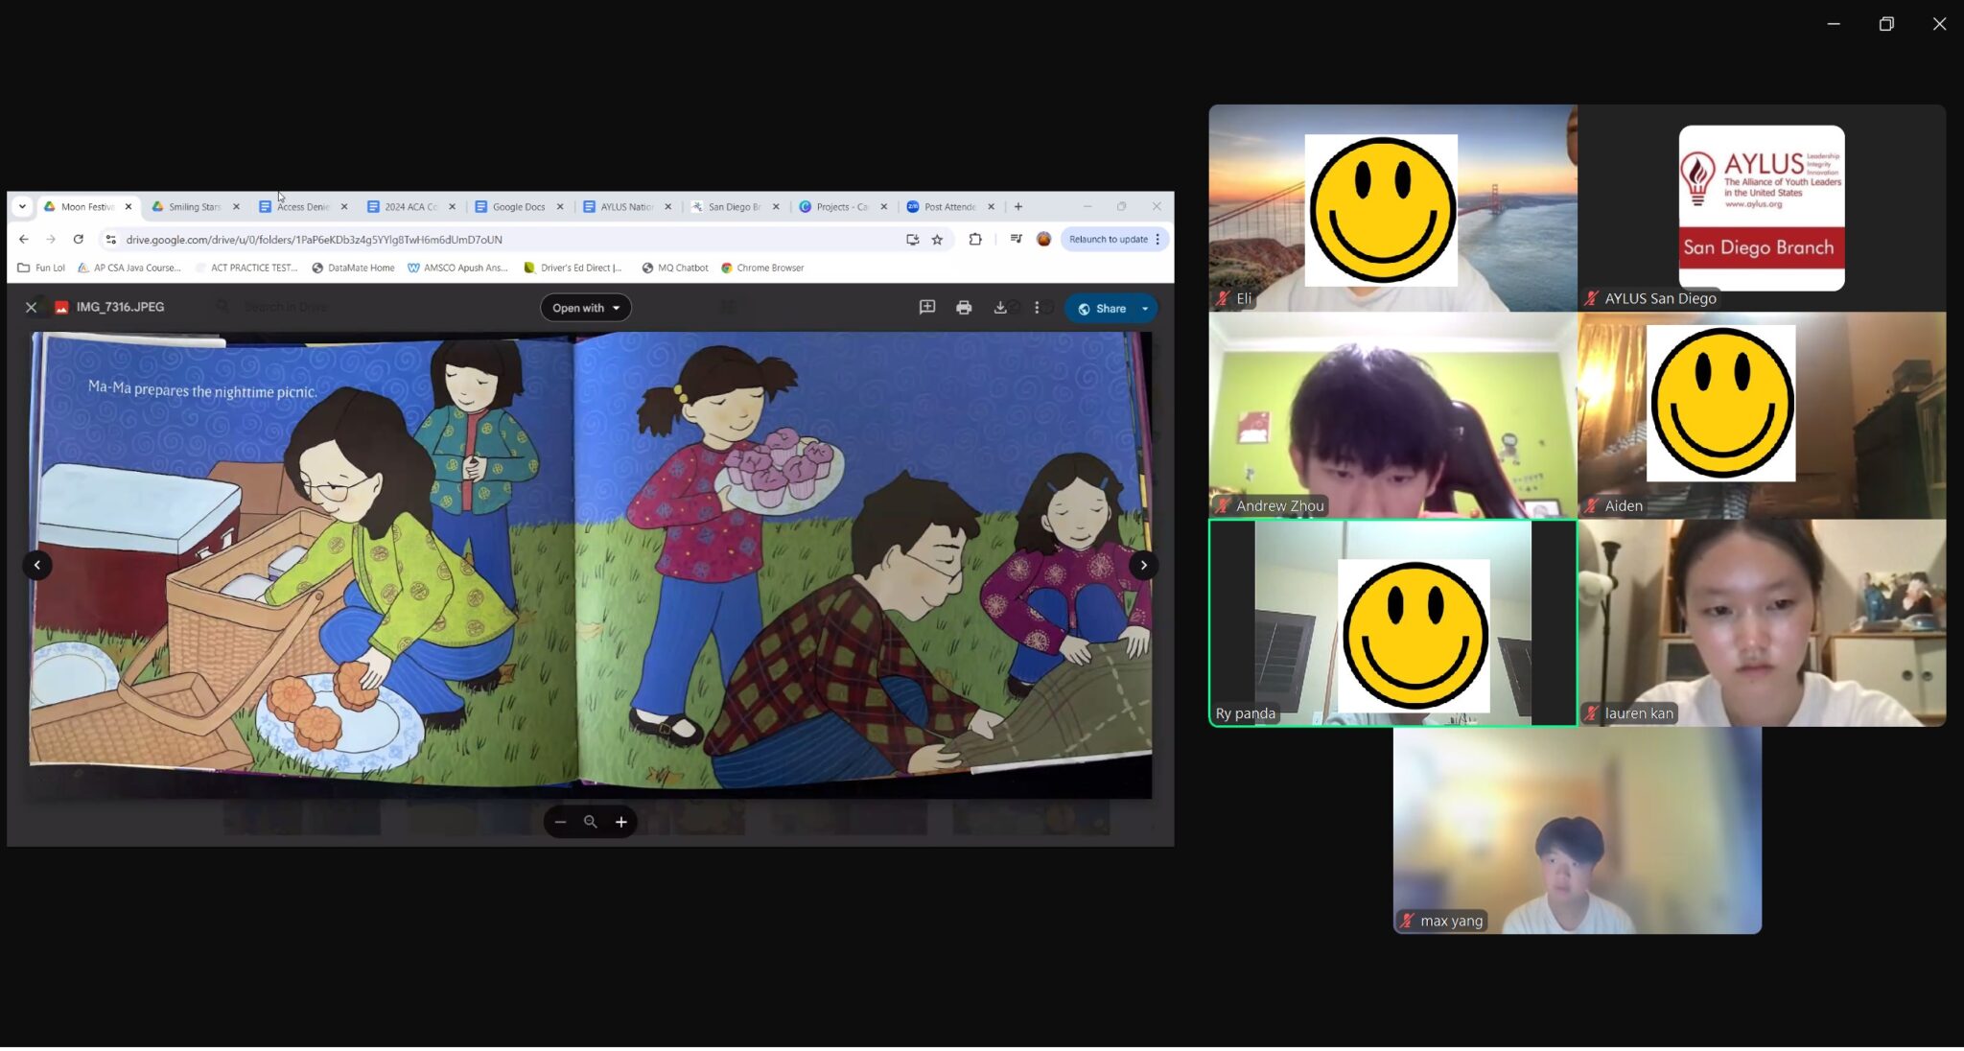Open DataMate Home bookmark
1964x1051 pixels.
353,269
